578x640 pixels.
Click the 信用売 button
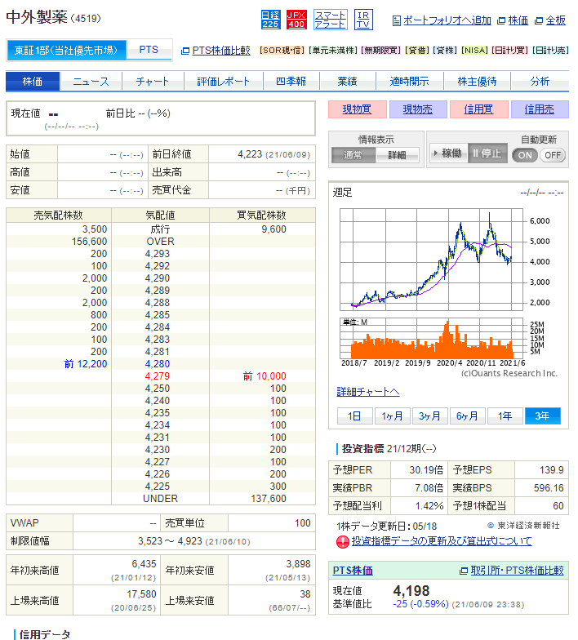tap(540, 109)
